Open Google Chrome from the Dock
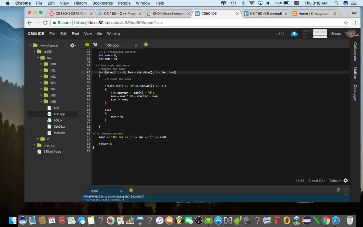363x227 pixels. pyautogui.click(x=326, y=220)
